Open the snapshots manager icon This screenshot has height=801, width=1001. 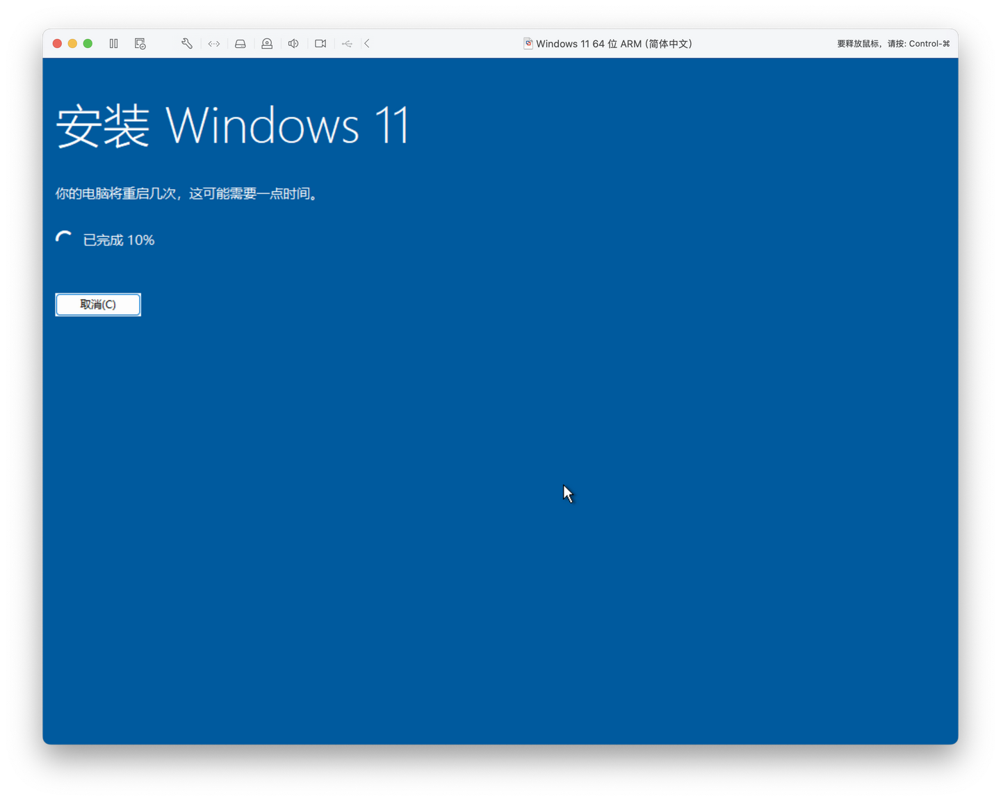(140, 44)
